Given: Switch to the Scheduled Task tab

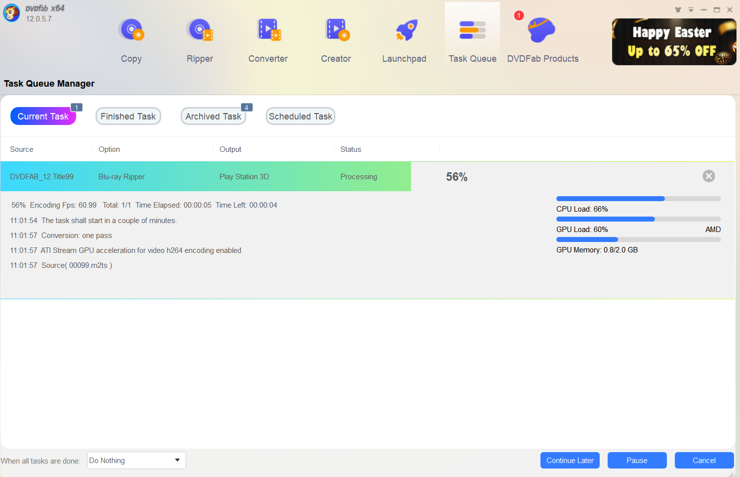Looking at the screenshot, I should coord(301,116).
